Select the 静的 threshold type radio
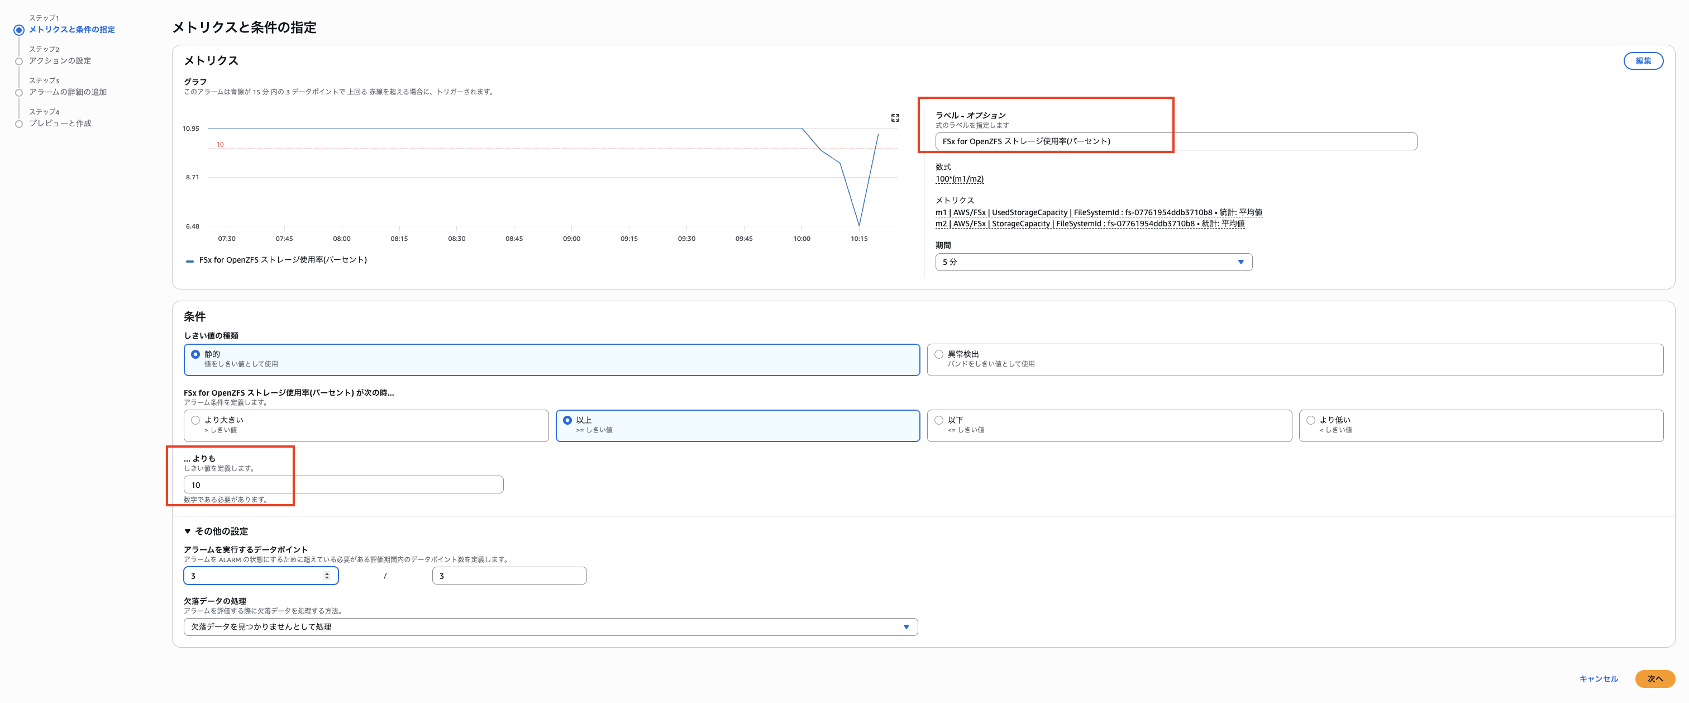 coord(195,354)
